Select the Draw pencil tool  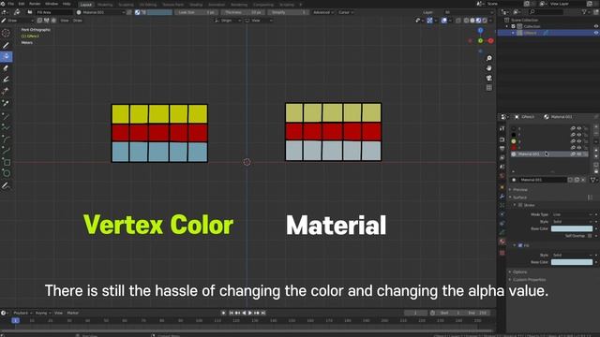7,46
